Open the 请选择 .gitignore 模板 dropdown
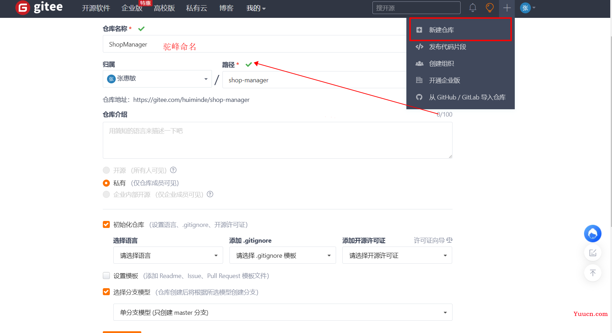The height and width of the screenshot is (333, 612). [x=283, y=255]
